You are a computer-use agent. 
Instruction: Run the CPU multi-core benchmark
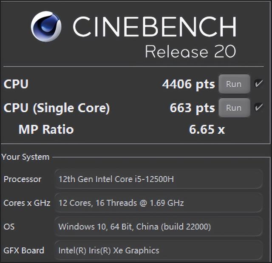(x=234, y=84)
